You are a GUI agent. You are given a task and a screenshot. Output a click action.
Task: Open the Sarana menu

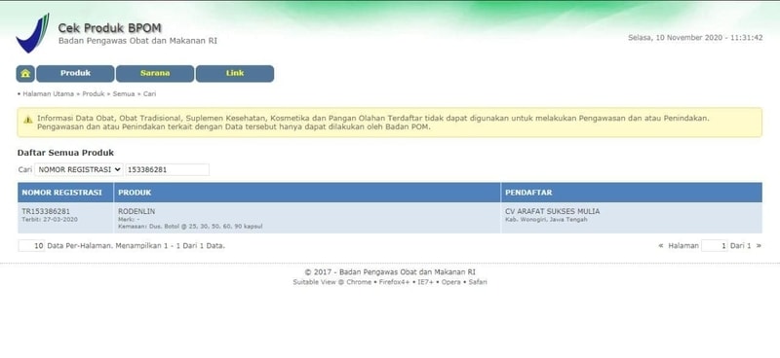pos(155,74)
